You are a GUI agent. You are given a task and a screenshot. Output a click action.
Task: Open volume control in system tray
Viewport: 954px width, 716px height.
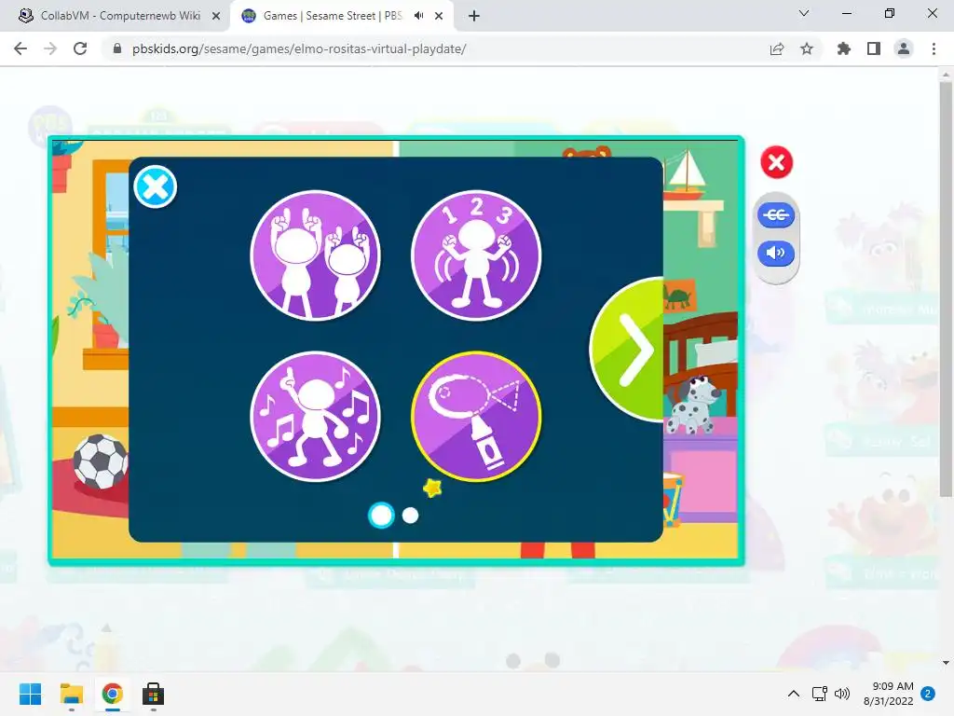(x=842, y=694)
